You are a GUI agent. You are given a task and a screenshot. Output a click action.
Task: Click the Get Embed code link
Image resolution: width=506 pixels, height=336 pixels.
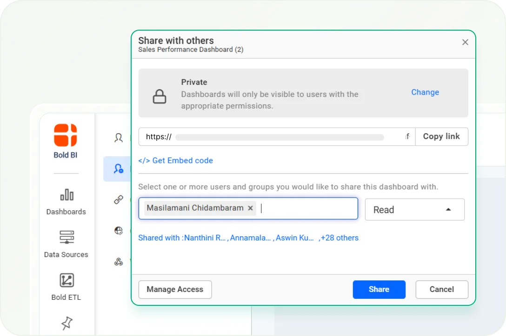[175, 161]
